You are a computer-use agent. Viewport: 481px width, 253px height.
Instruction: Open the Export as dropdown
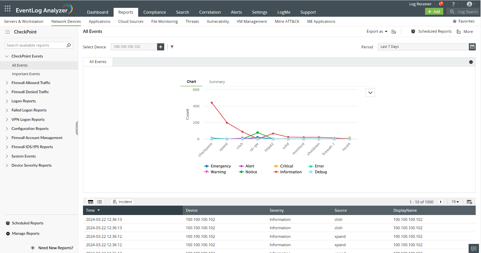377,31
